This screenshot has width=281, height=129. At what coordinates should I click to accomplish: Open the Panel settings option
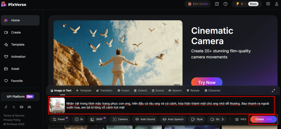click(59, 119)
